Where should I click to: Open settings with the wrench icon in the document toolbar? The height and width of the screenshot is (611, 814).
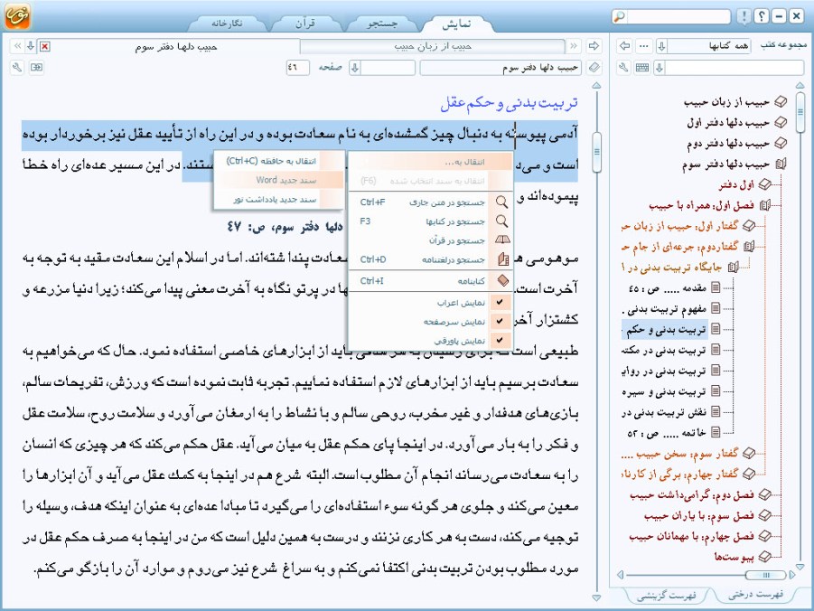[x=17, y=68]
